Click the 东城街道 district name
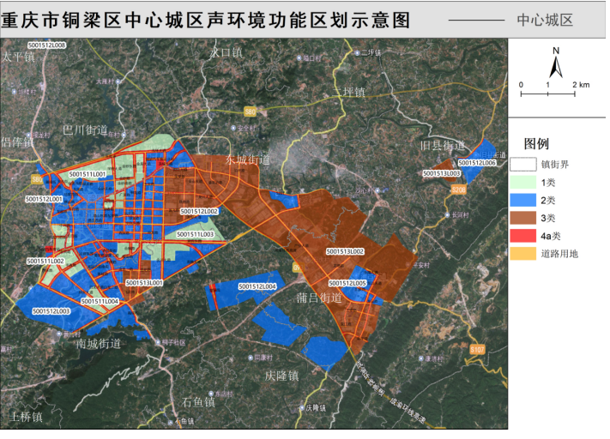Viewport: 610px width, 439px height. click(x=248, y=160)
